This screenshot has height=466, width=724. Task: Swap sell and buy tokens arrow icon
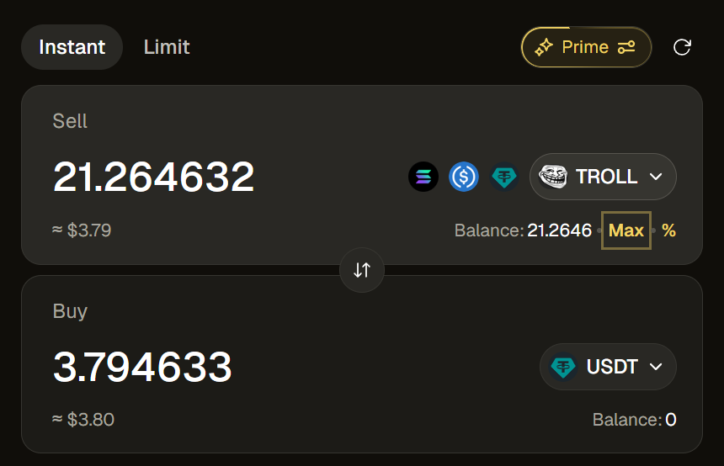tap(362, 270)
